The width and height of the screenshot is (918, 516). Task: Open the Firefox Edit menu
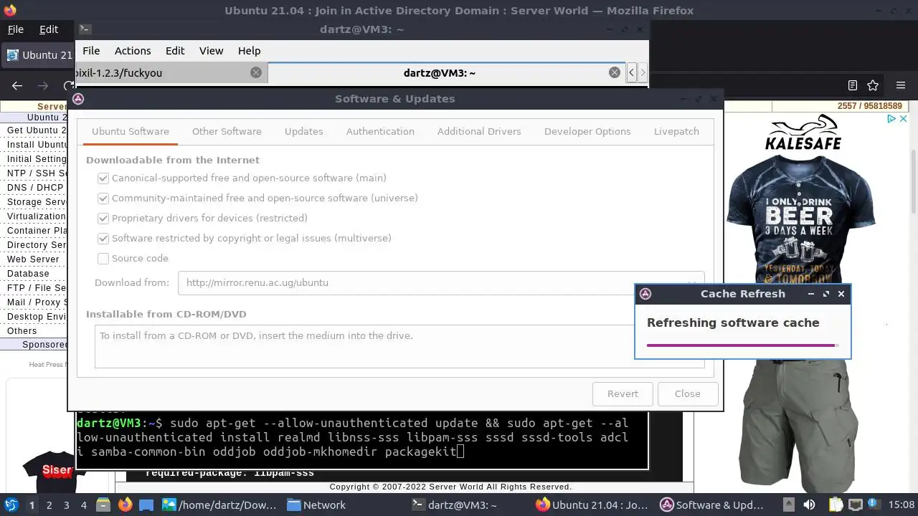click(49, 29)
